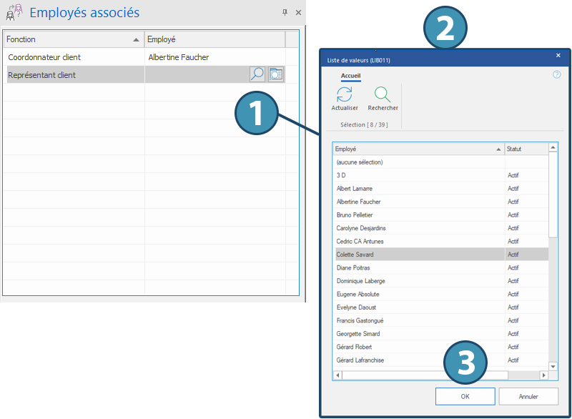Image resolution: width=572 pixels, height=419 pixels.
Task: Sort by Employé column in values list
Action: pyautogui.click(x=418, y=149)
